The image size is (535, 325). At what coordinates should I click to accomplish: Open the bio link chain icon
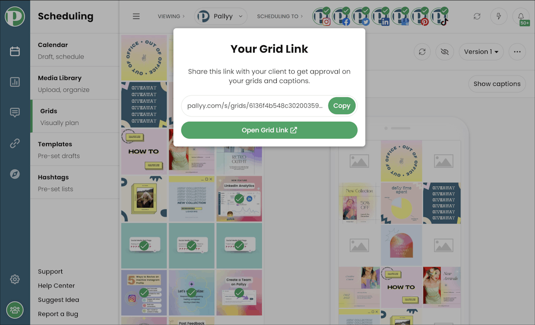(x=15, y=143)
